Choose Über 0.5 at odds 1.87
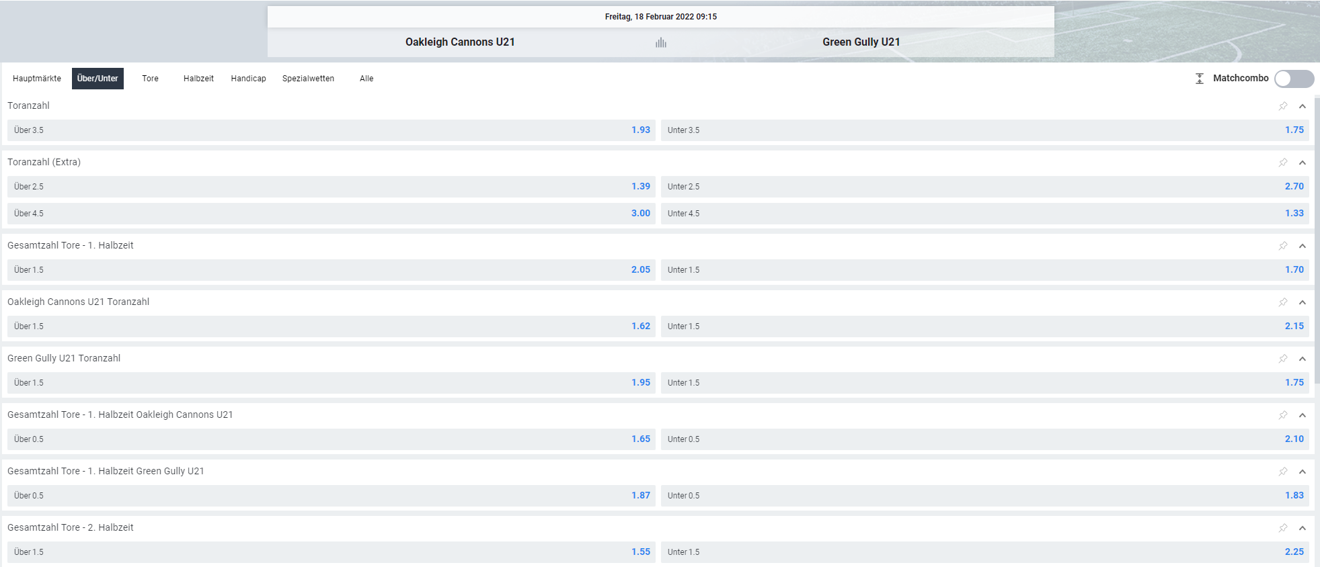Screen dimensions: 1320x567 332,496
